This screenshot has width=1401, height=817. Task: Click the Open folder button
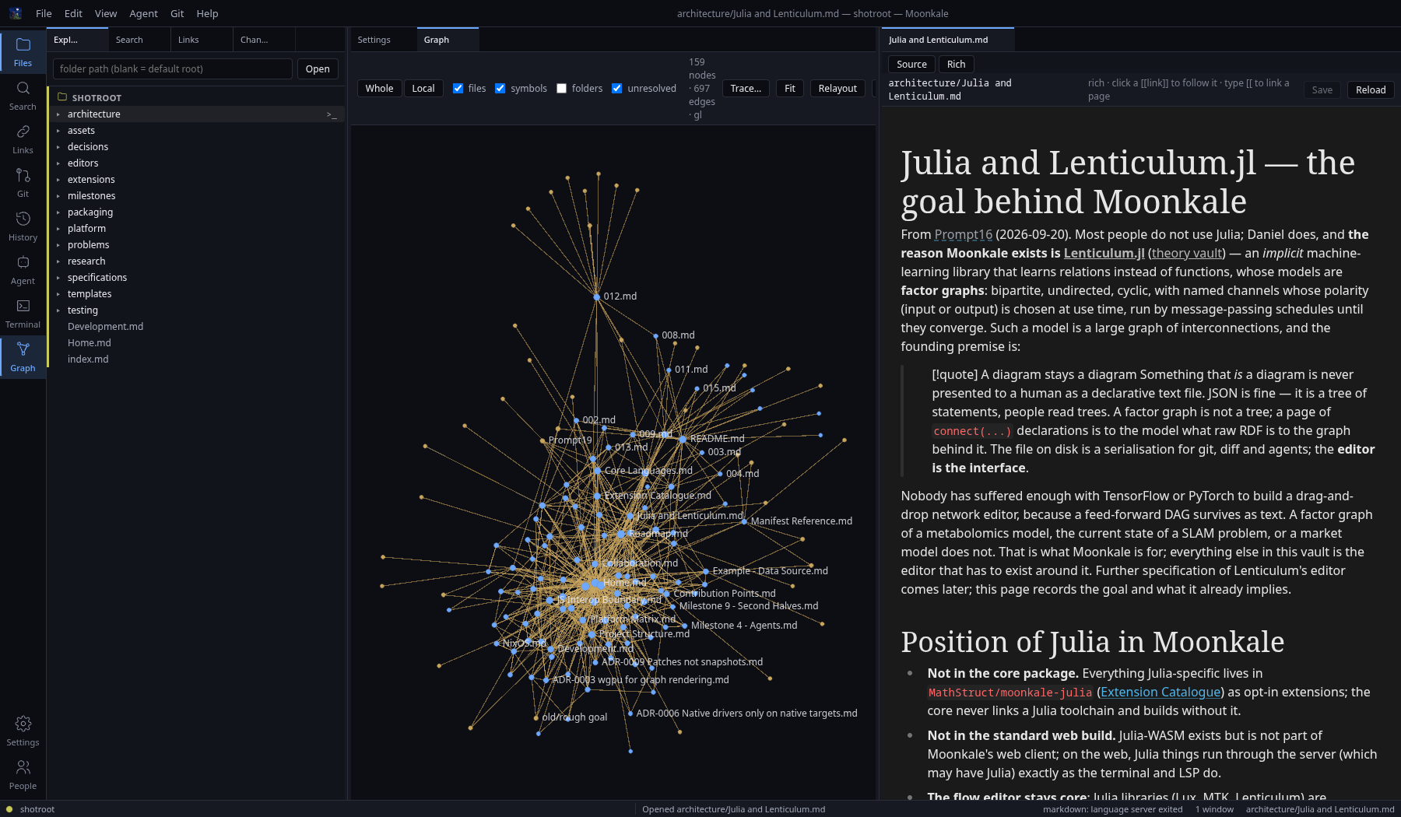coord(318,69)
